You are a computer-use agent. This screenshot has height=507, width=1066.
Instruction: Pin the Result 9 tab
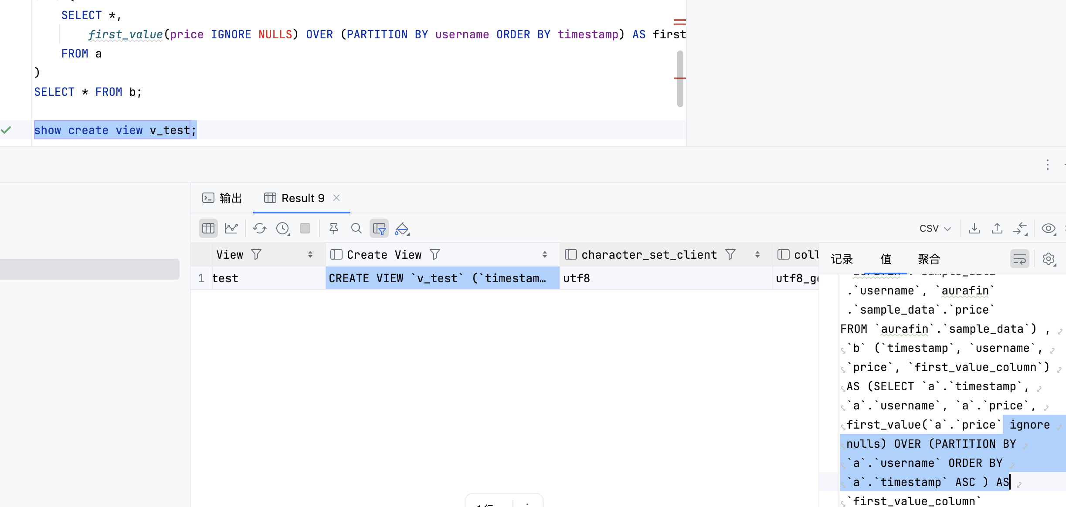coord(334,228)
